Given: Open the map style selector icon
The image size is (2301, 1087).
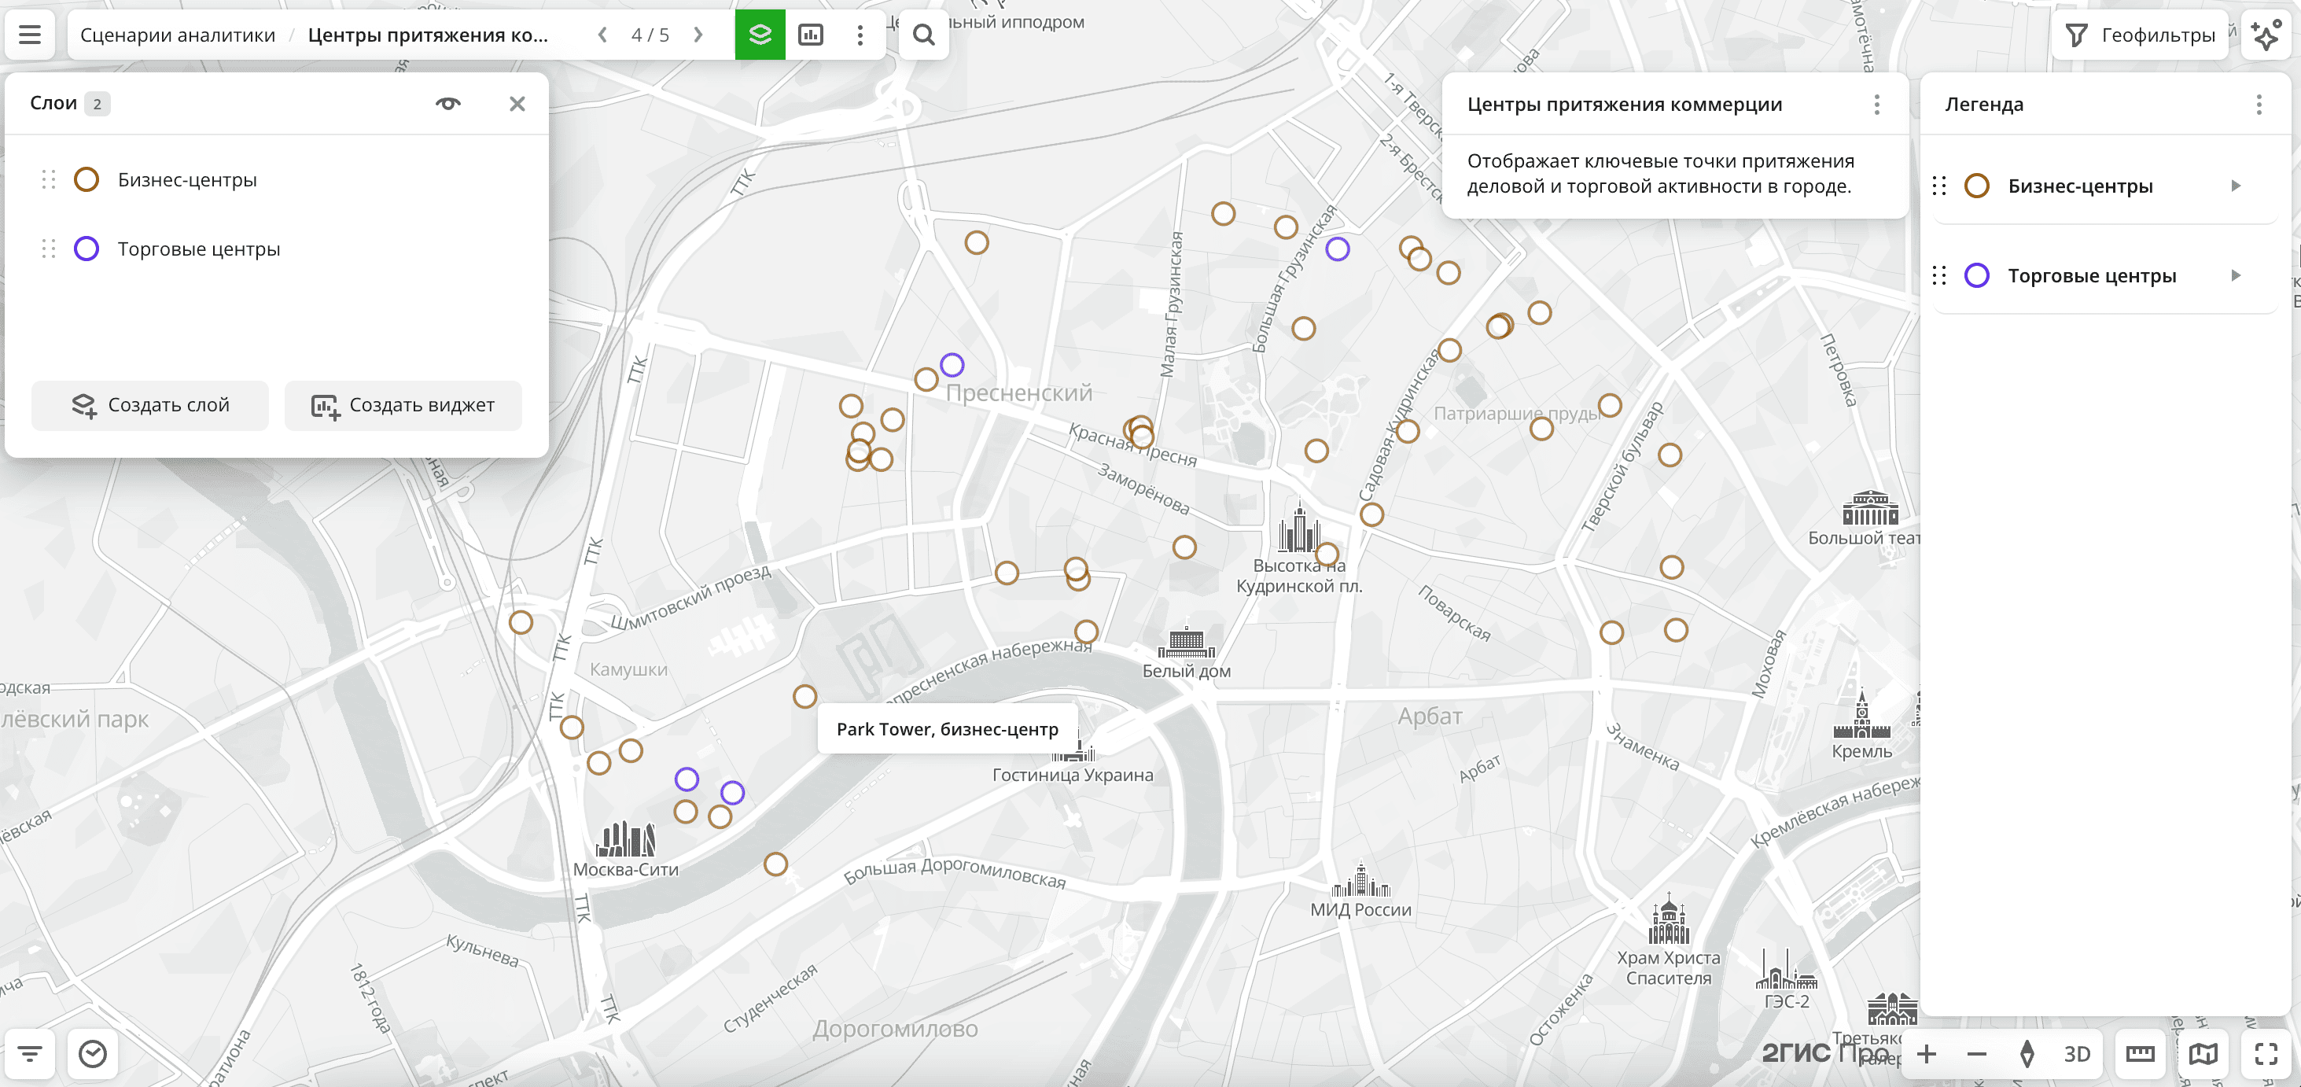Looking at the screenshot, I should pos(2203,1054).
